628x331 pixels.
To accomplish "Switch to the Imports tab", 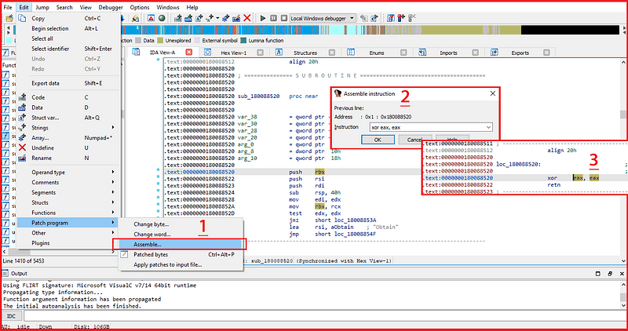I will (448, 53).
